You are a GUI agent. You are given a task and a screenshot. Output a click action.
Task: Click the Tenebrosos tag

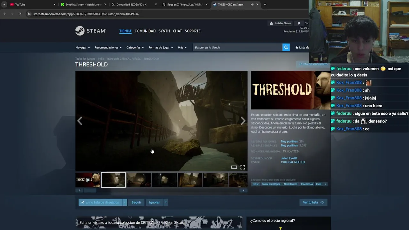pos(307,184)
